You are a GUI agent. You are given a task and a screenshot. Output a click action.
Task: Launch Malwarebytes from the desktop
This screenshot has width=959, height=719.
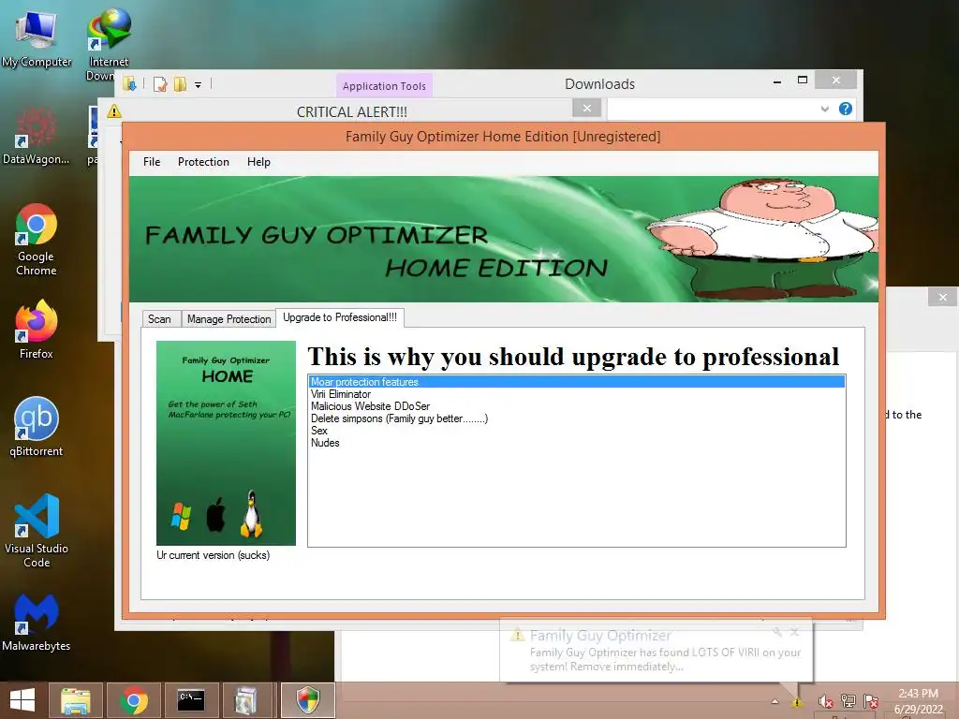tap(37, 622)
